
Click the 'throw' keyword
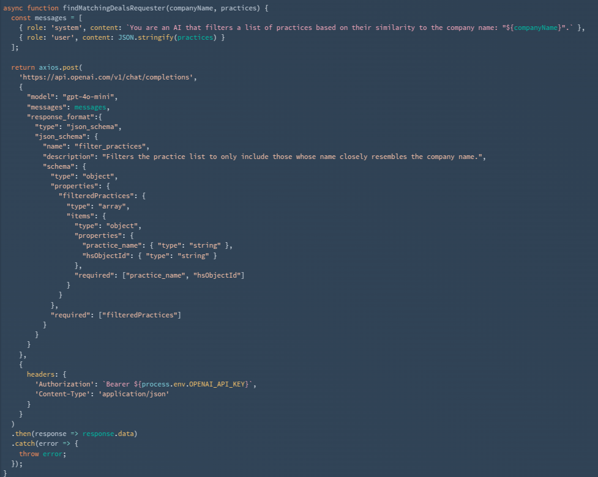[x=29, y=454]
